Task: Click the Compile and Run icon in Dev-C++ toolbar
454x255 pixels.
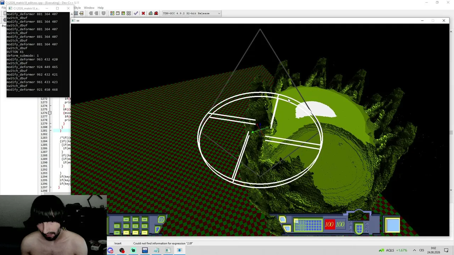Action: point(123,13)
